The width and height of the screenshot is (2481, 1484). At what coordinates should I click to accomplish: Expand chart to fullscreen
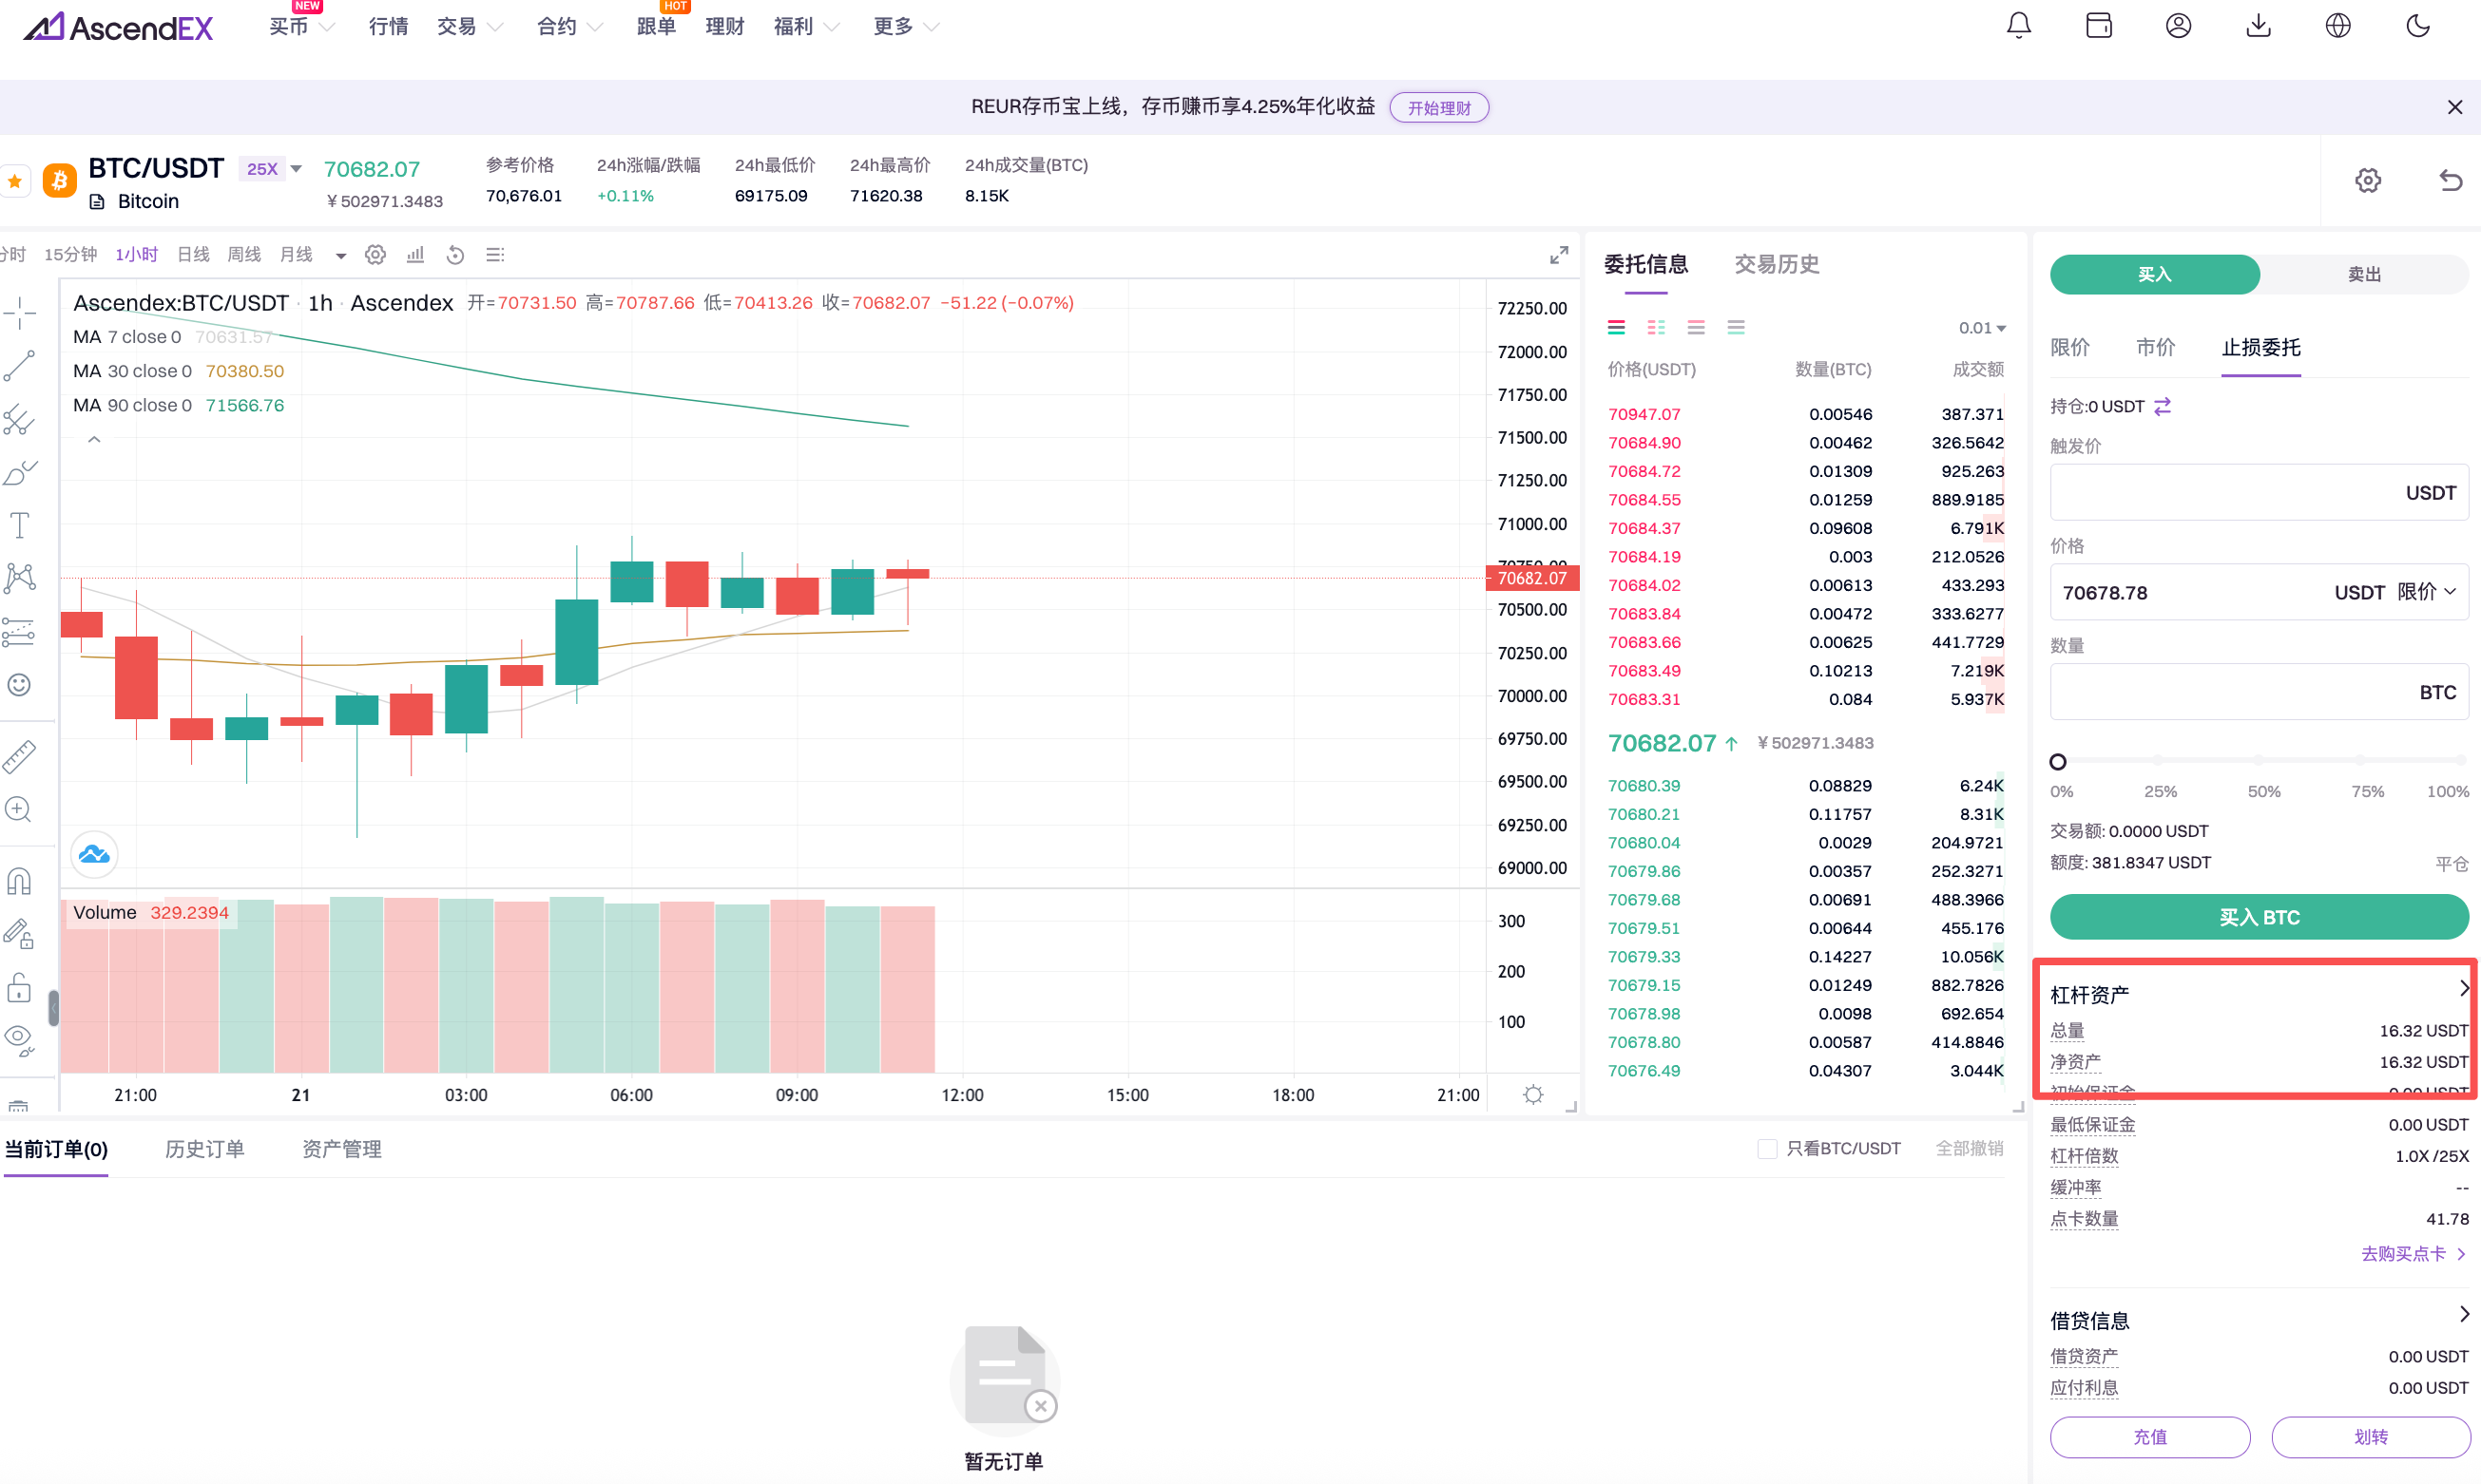point(1559,256)
